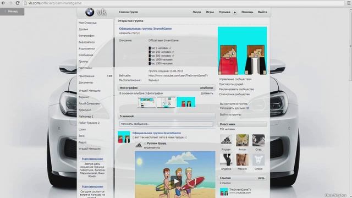Open Руслан Царь name in the repost
Viewport: 352px width, 198px height.
pos(157,143)
